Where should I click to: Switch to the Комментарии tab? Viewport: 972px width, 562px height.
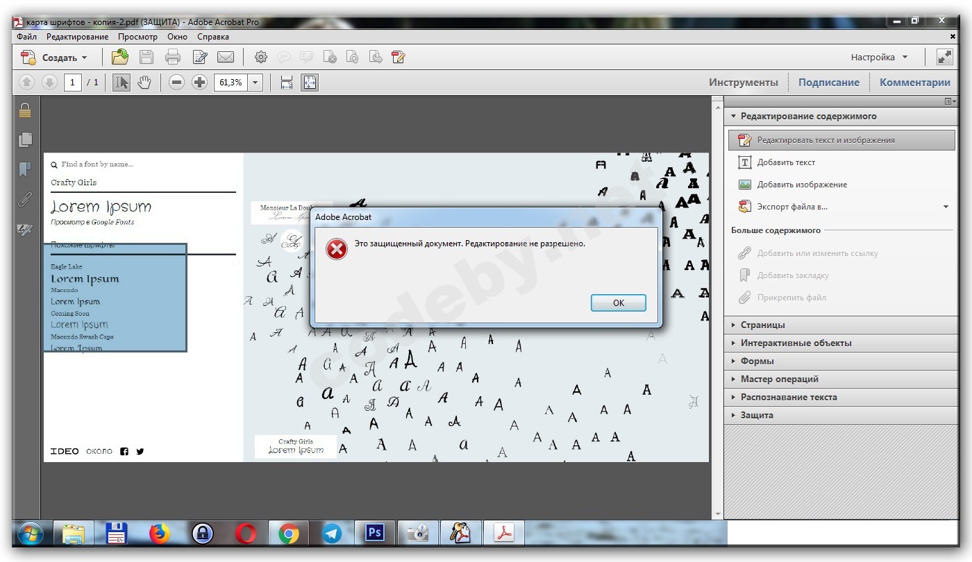tap(914, 82)
